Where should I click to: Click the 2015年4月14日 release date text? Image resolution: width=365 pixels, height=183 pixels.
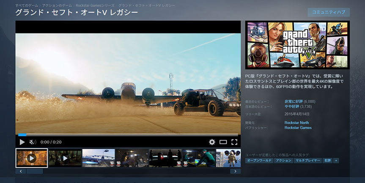(x=297, y=114)
